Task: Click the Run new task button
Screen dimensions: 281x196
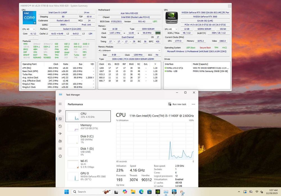Action: [x=177, y=104]
